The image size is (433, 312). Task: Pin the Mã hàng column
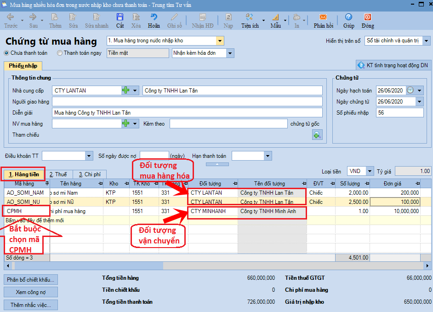click(47, 183)
